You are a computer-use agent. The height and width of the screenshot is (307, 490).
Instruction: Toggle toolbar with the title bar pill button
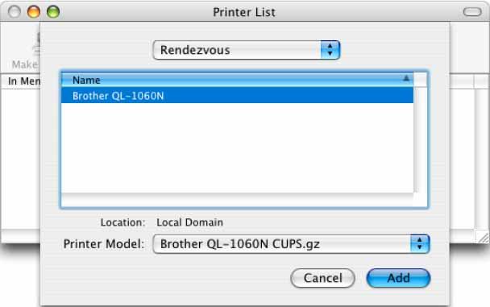[472, 12]
